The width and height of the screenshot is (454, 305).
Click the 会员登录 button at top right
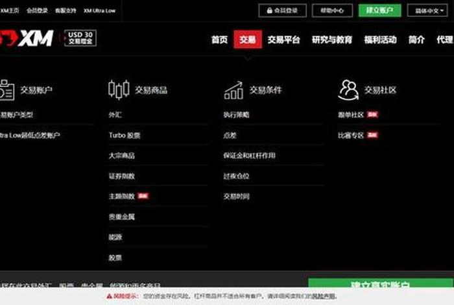[x=282, y=11]
